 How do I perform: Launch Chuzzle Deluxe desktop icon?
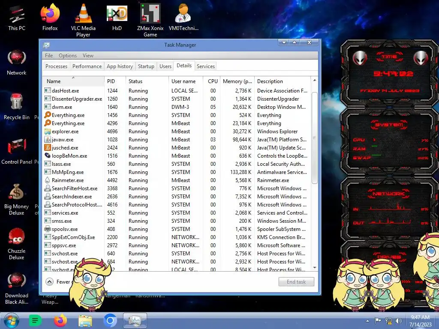tap(17, 244)
